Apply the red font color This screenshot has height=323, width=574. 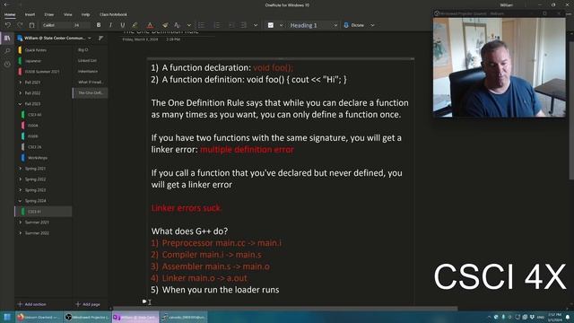[150, 25]
